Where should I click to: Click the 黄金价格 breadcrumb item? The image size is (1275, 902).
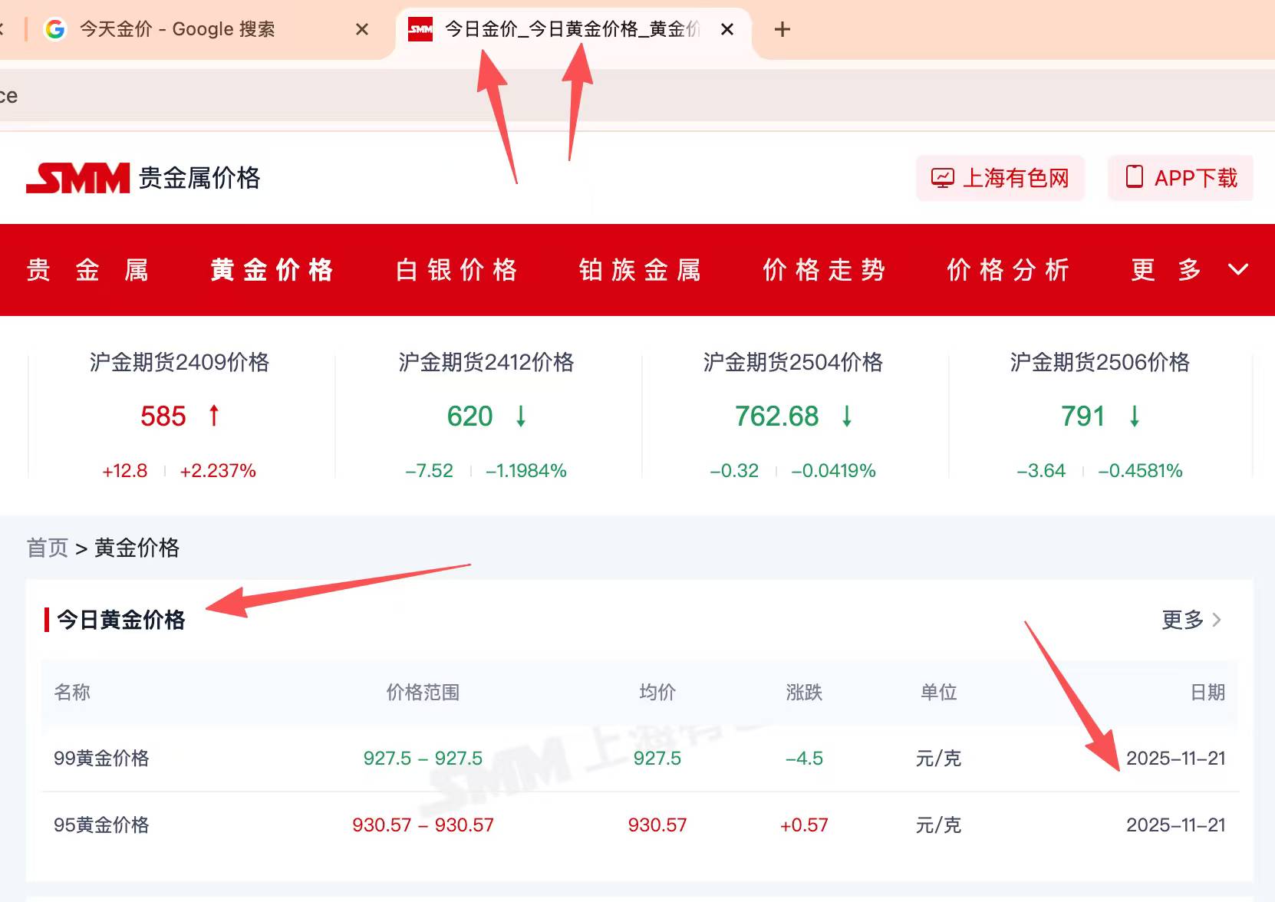pyautogui.click(x=137, y=548)
